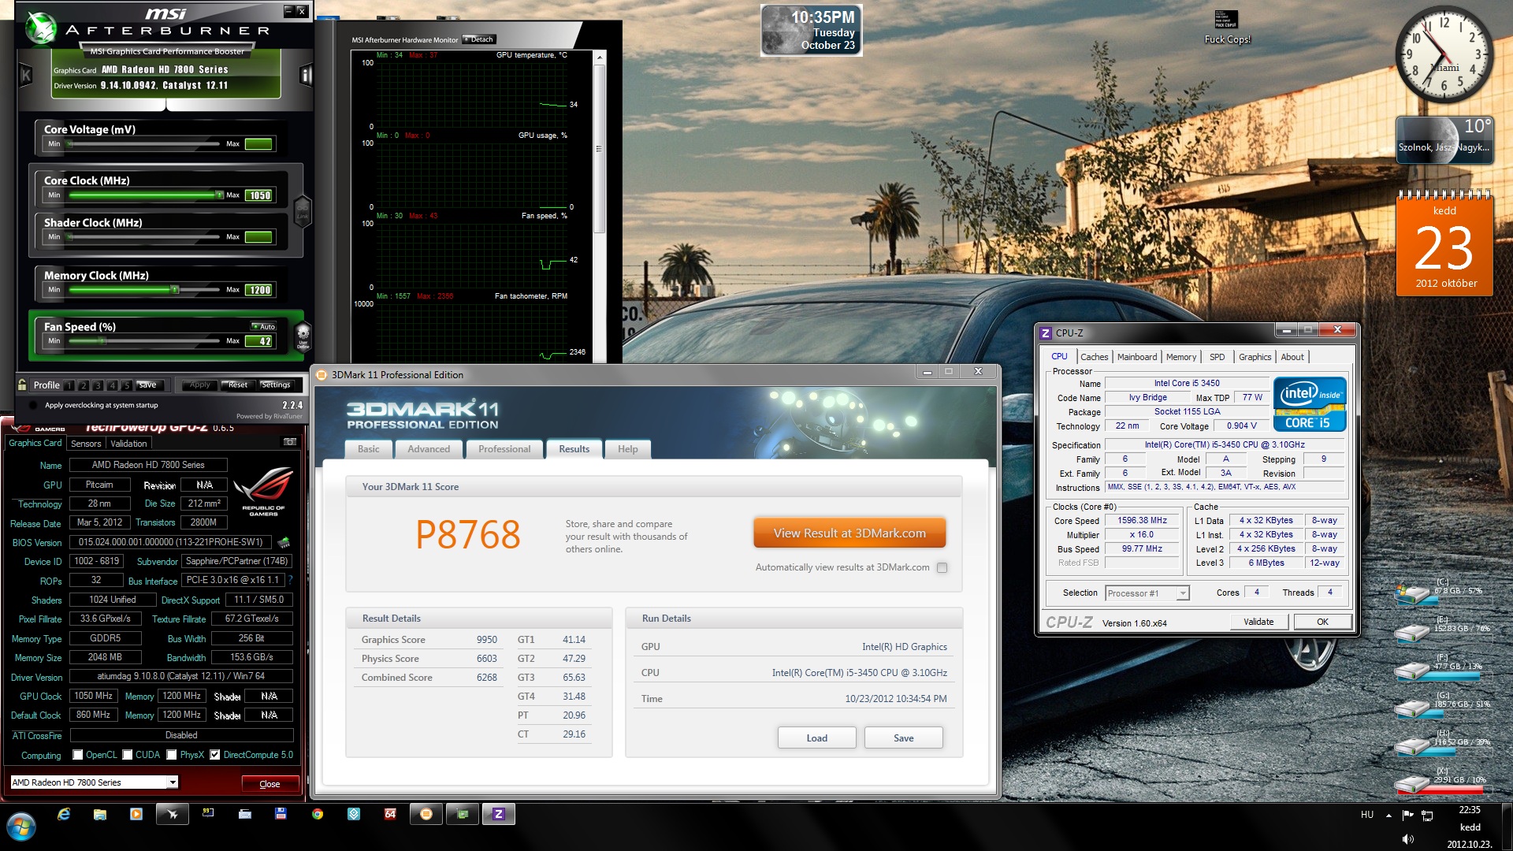Open the 3DMark 11 Help tab
Screen dimensions: 1513x851
click(x=628, y=449)
